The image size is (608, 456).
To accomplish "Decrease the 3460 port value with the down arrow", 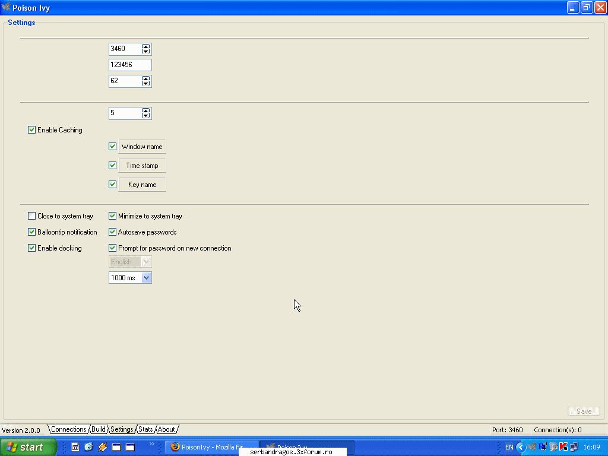I will [146, 51].
